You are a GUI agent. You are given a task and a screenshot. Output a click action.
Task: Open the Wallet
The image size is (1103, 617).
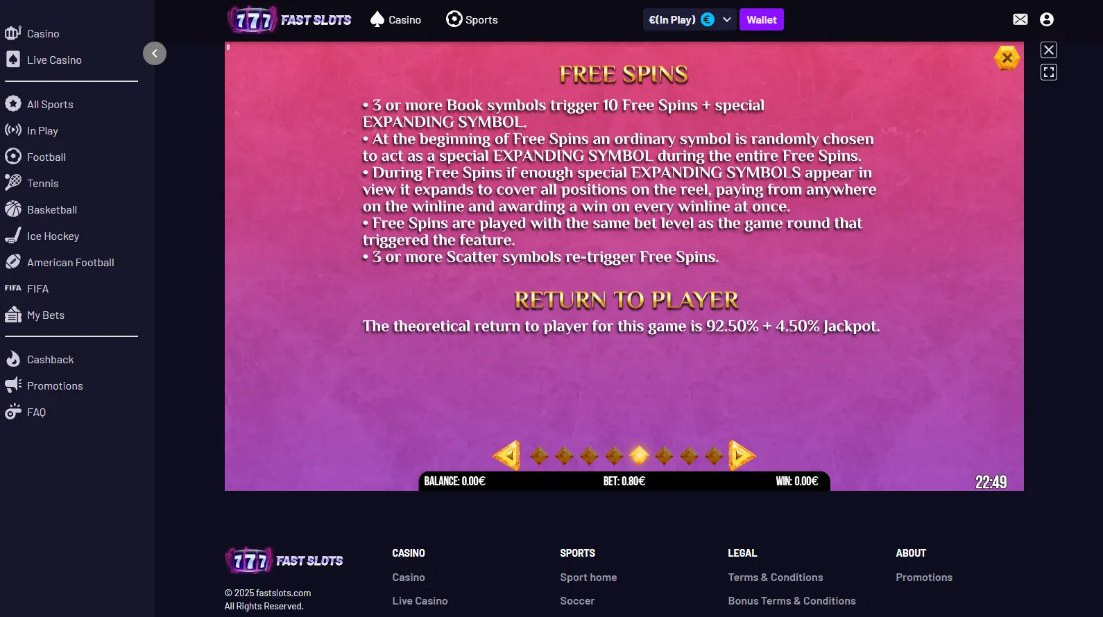(762, 19)
